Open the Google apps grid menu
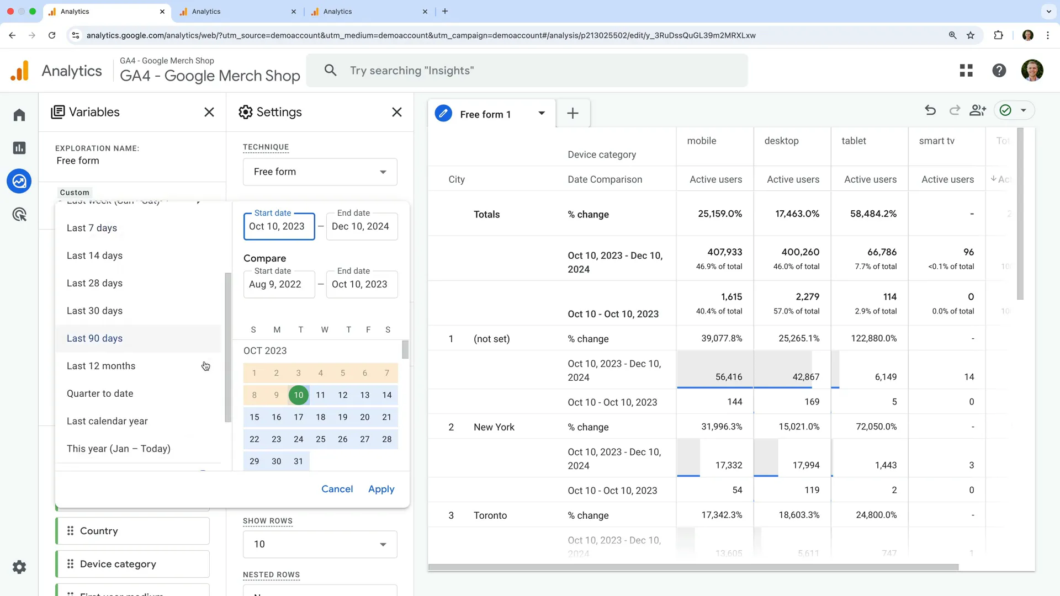 point(966,70)
